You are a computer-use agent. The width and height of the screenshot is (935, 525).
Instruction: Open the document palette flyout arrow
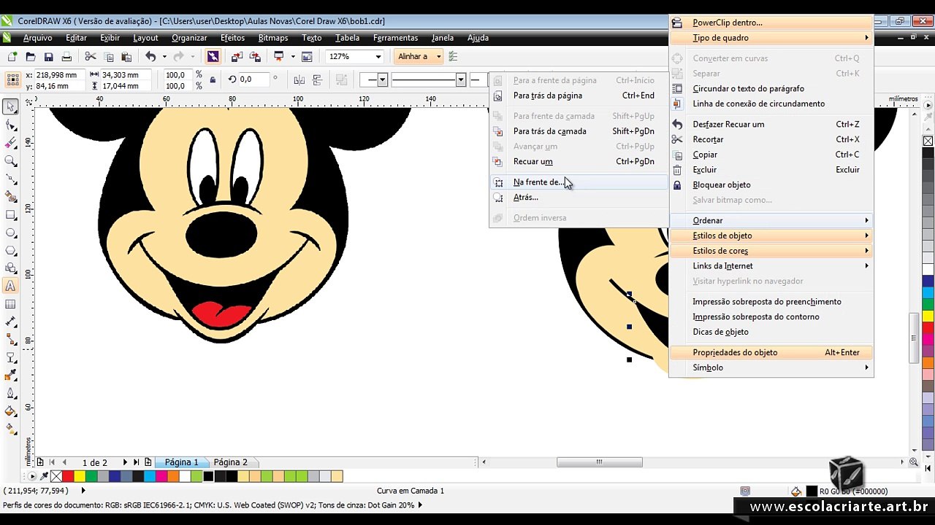pos(31,476)
